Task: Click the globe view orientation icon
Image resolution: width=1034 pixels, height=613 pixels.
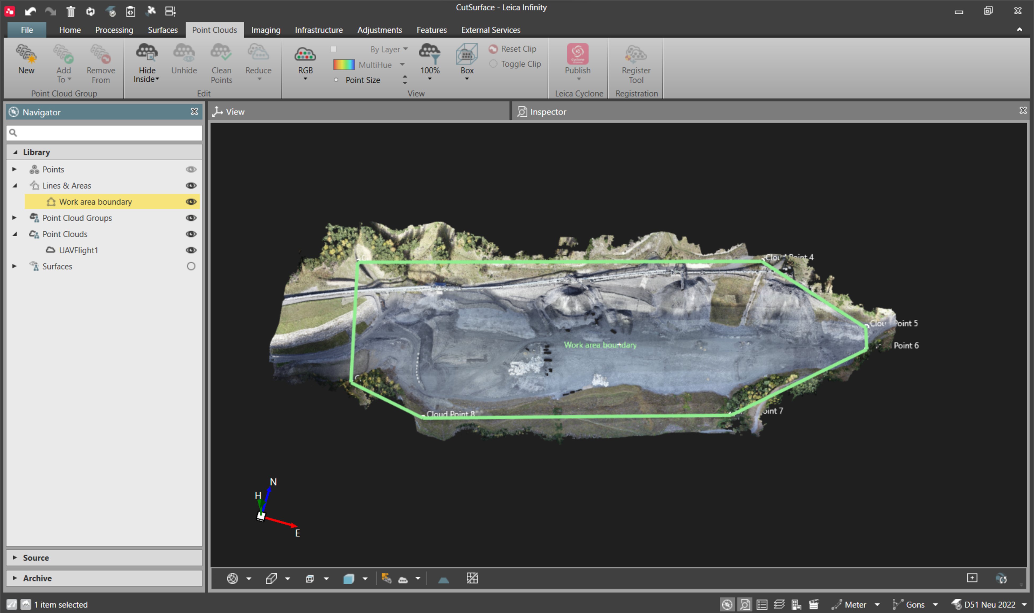Action: point(232,579)
